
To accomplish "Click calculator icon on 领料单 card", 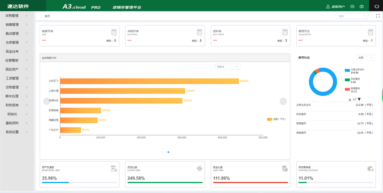I will click(x=285, y=32).
